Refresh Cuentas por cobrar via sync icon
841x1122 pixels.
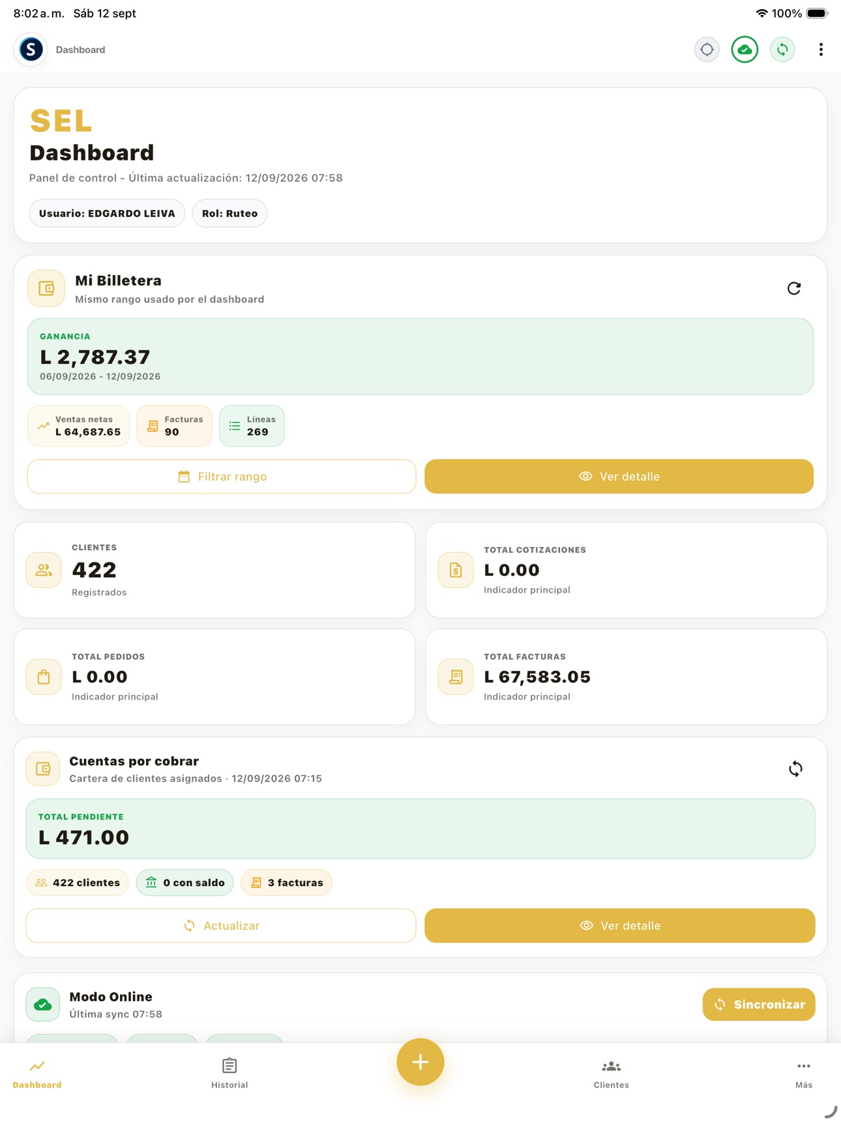(795, 769)
